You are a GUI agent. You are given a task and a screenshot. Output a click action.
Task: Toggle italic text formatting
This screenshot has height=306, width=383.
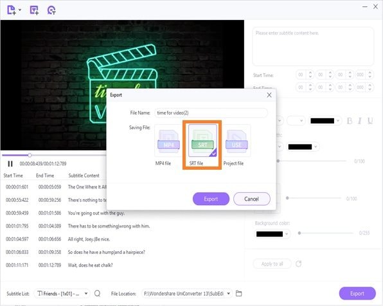(x=360, y=121)
